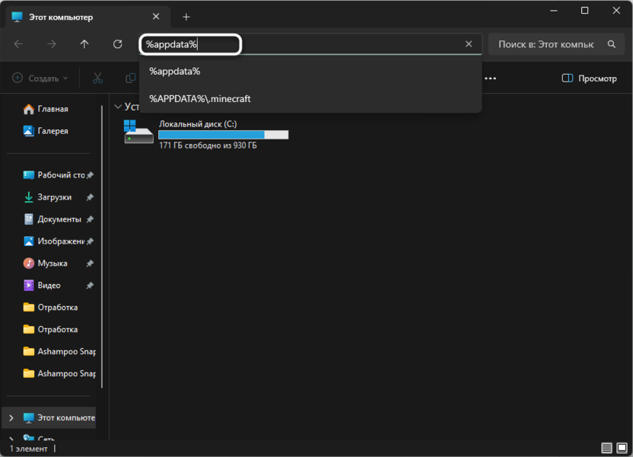The width and height of the screenshot is (633, 457).
Task: Switch to details list view icon
Action: tap(606, 448)
